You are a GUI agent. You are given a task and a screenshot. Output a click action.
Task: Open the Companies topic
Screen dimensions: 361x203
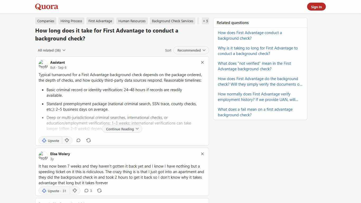click(45, 21)
